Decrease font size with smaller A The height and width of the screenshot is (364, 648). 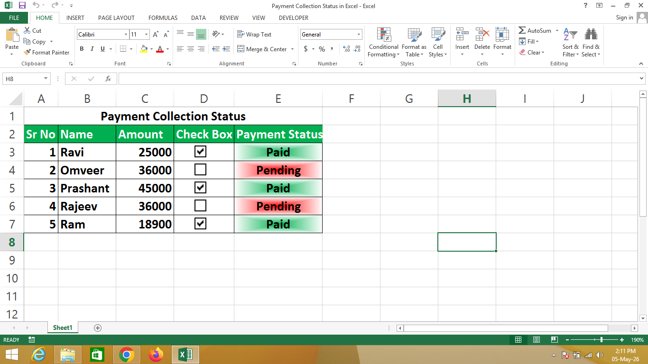pyautogui.click(x=166, y=35)
